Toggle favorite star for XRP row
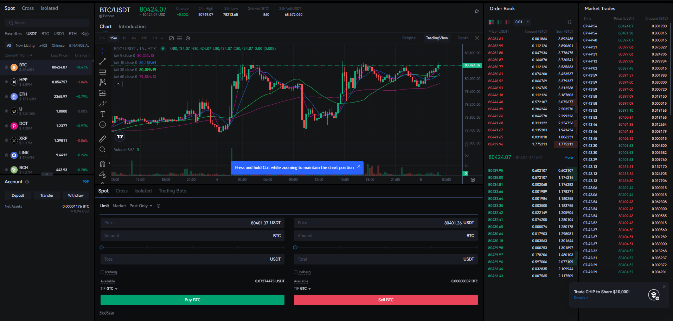 [6, 140]
